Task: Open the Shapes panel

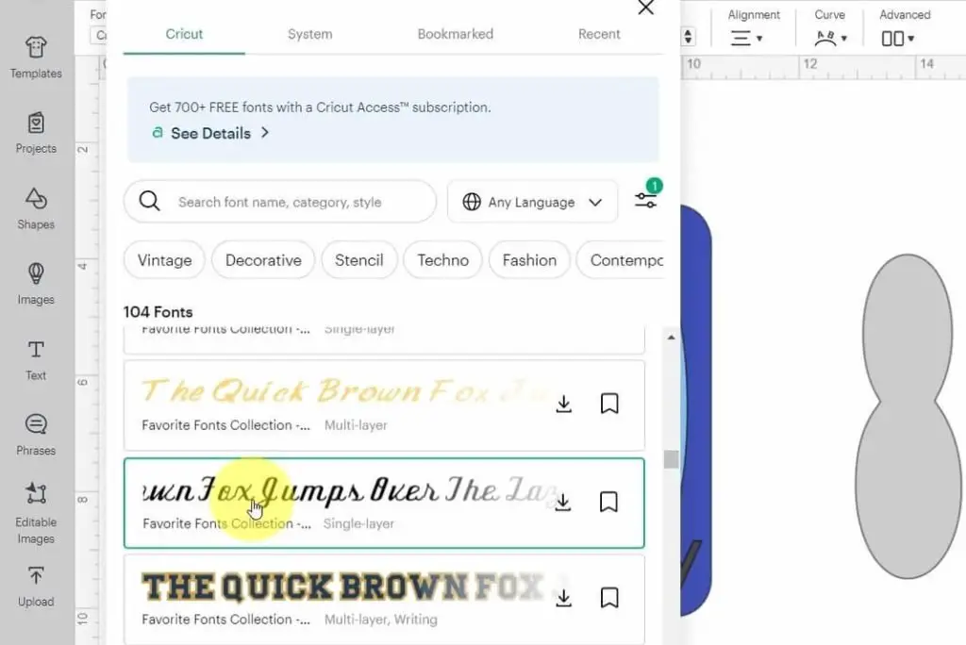Action: (x=36, y=208)
